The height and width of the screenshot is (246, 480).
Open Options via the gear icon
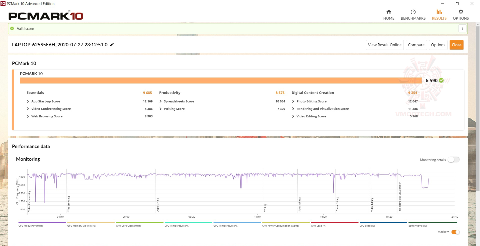[461, 12]
